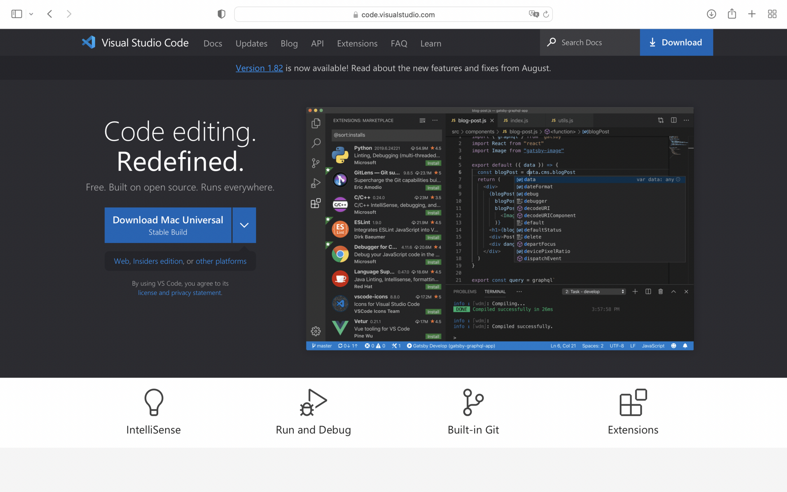Viewport: 787px width, 492px height.
Task: Click the translate icon in address bar
Action: (x=533, y=14)
